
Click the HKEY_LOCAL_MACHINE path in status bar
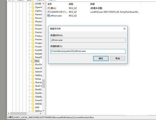coord(51,117)
